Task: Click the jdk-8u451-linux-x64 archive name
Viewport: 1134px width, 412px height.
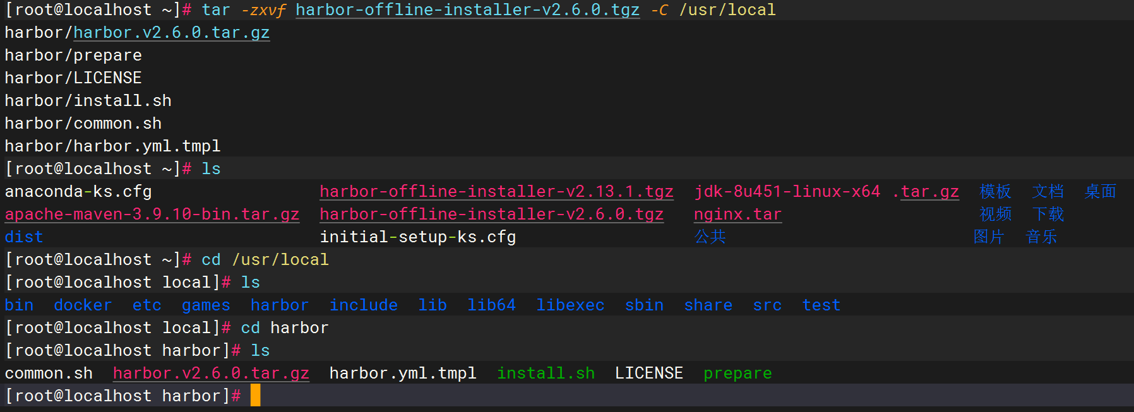Action: pos(827,191)
